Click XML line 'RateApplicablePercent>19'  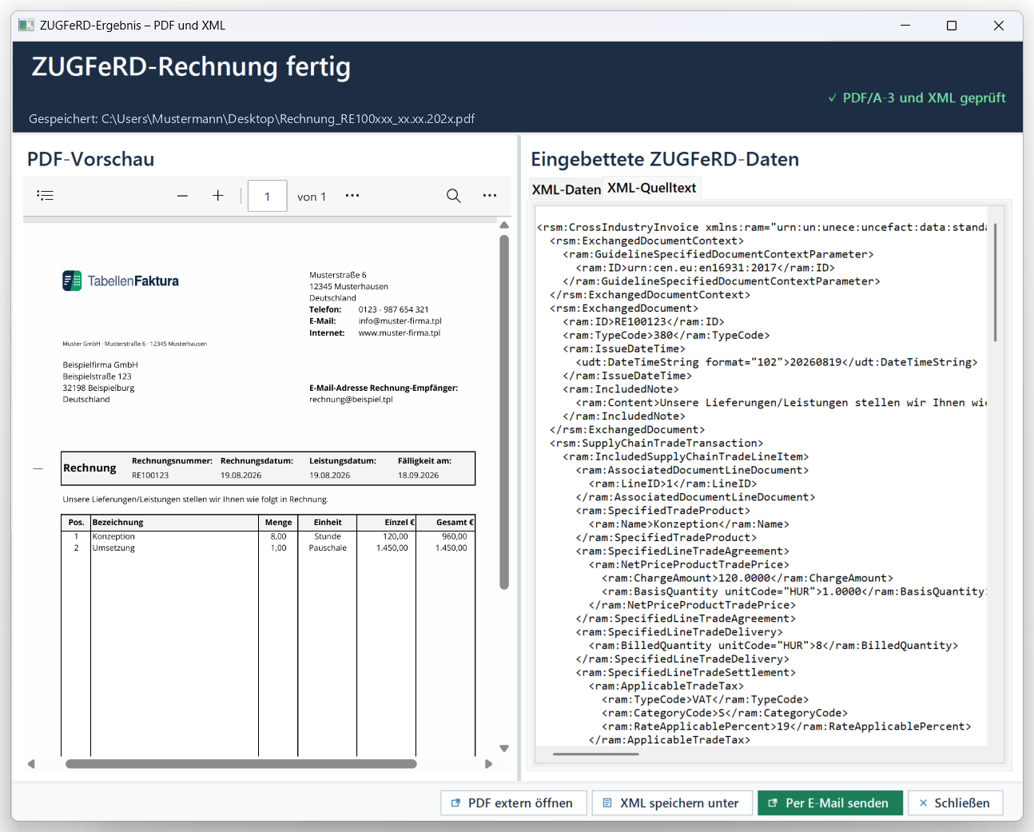786,727
